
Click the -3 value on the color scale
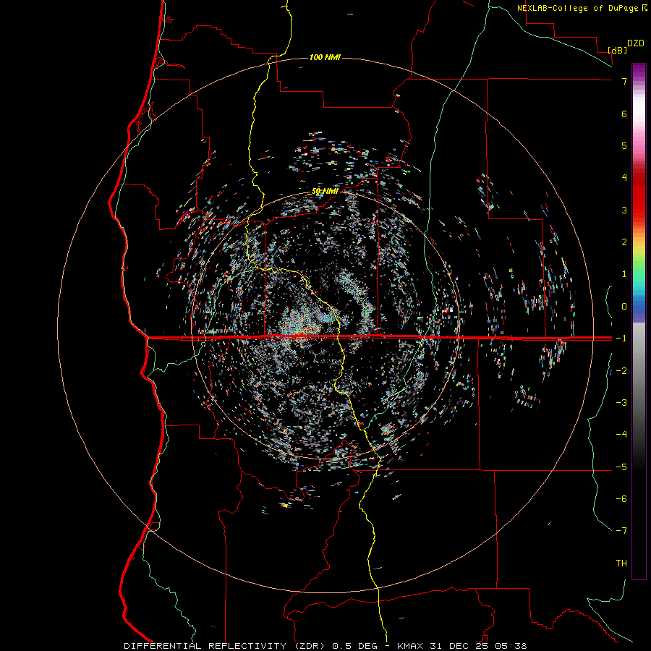621,403
